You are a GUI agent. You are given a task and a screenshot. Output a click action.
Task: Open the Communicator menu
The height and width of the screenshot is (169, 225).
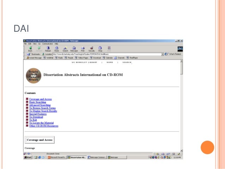pyautogui.click(x=48, y=44)
